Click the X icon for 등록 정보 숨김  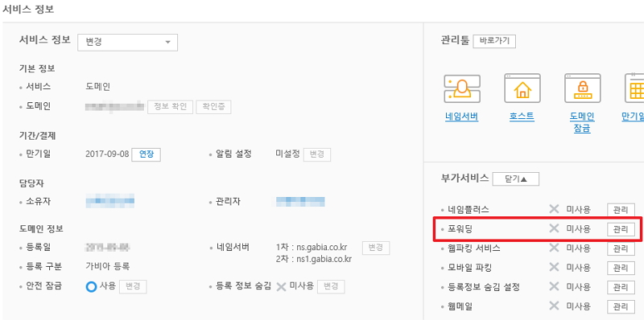(x=281, y=286)
